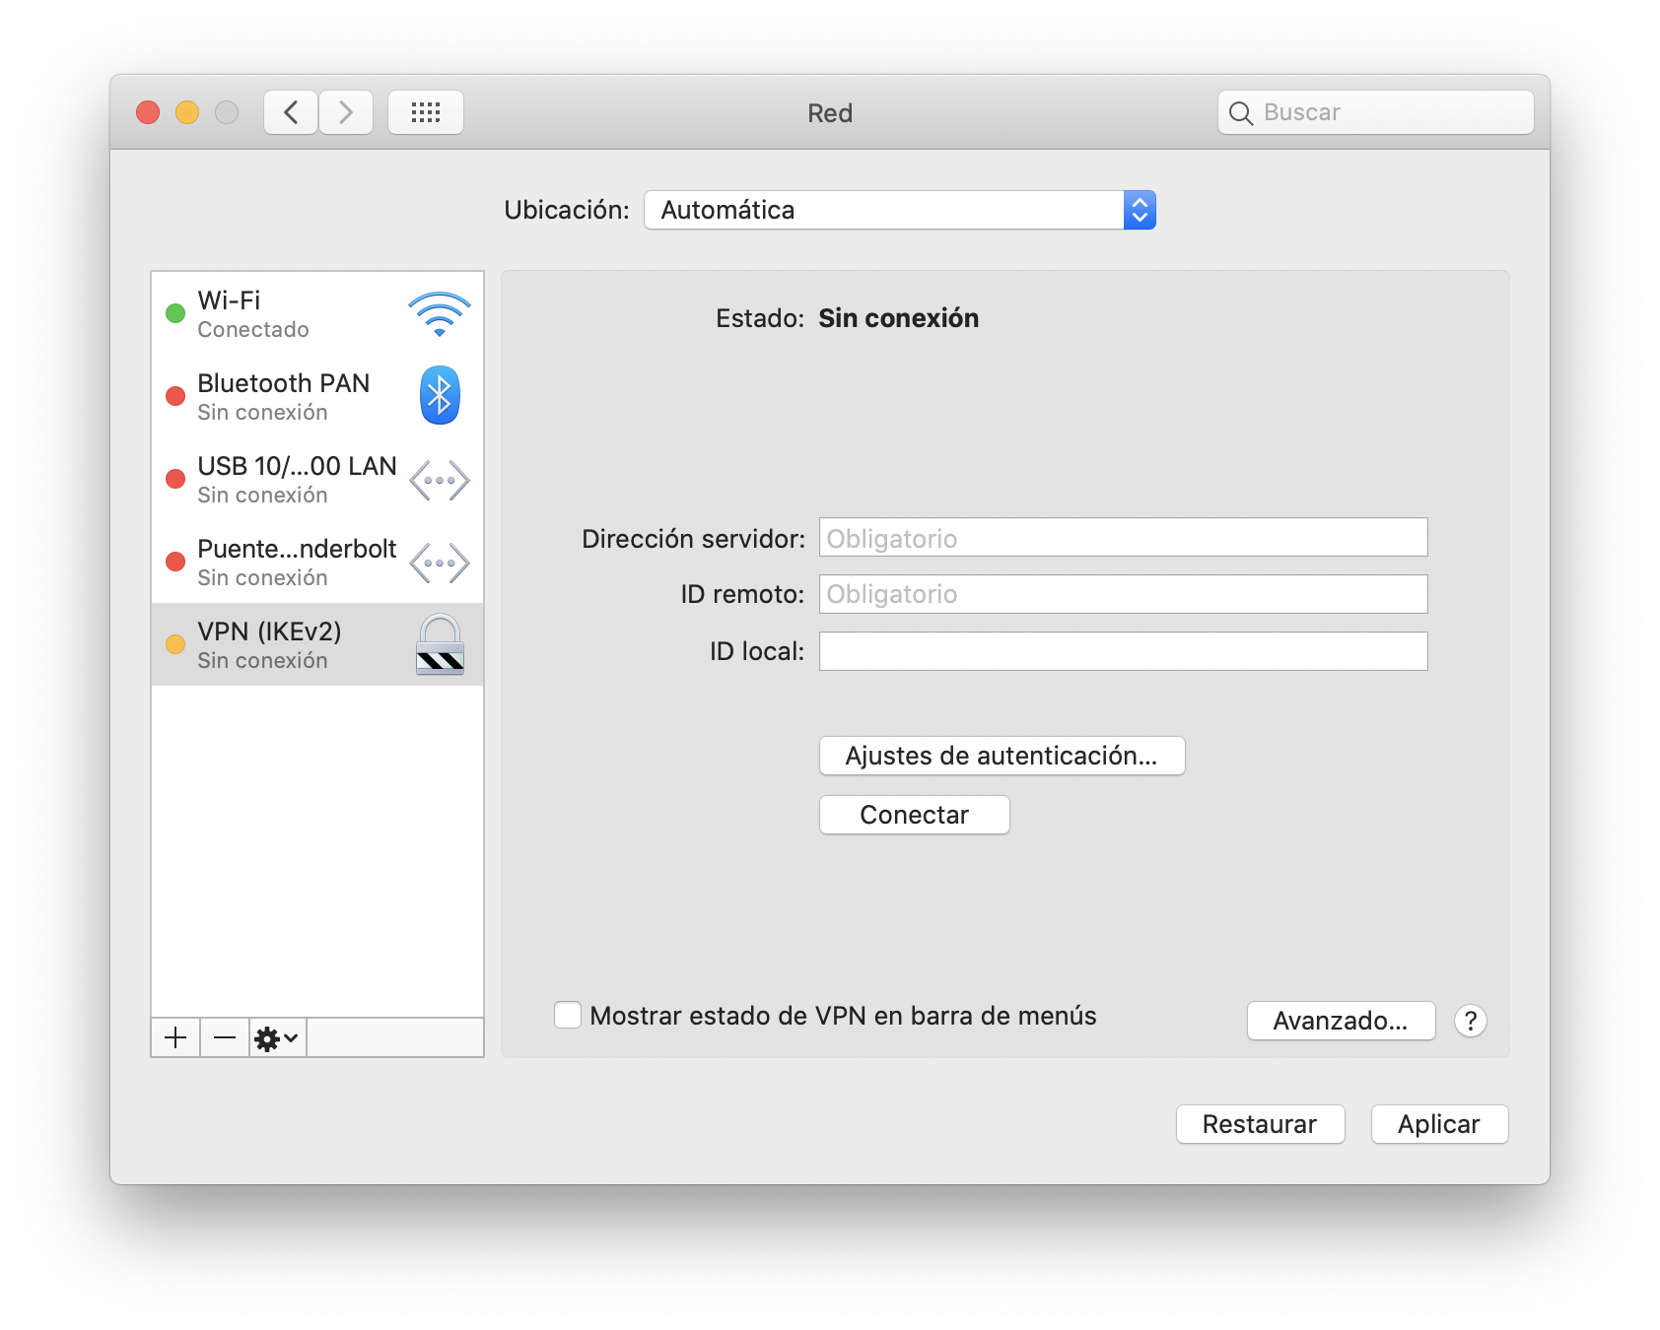1660x1330 pixels.
Task: Click the Bluetooth PAN icon
Action: (439, 395)
